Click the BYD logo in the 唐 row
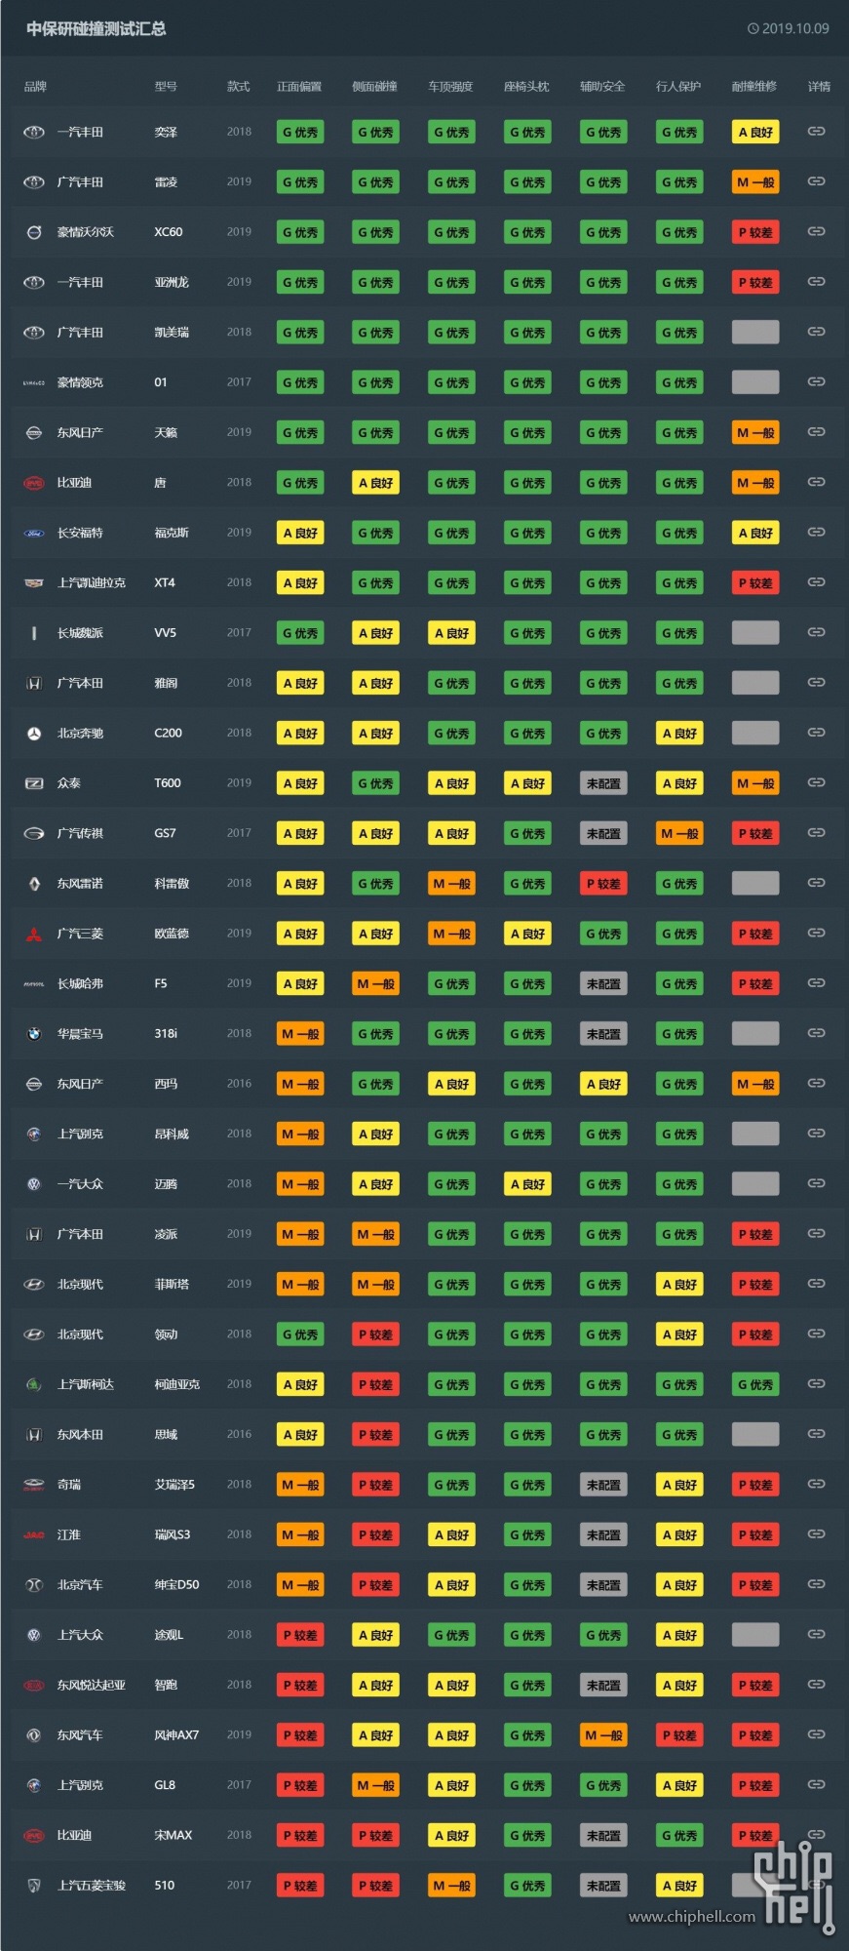Viewport: 849px width, 1951px height. point(34,483)
